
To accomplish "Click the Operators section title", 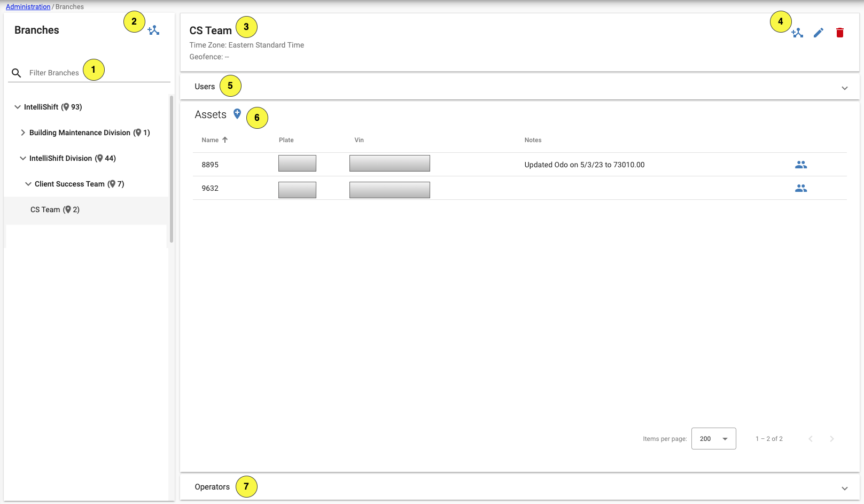I will [212, 487].
